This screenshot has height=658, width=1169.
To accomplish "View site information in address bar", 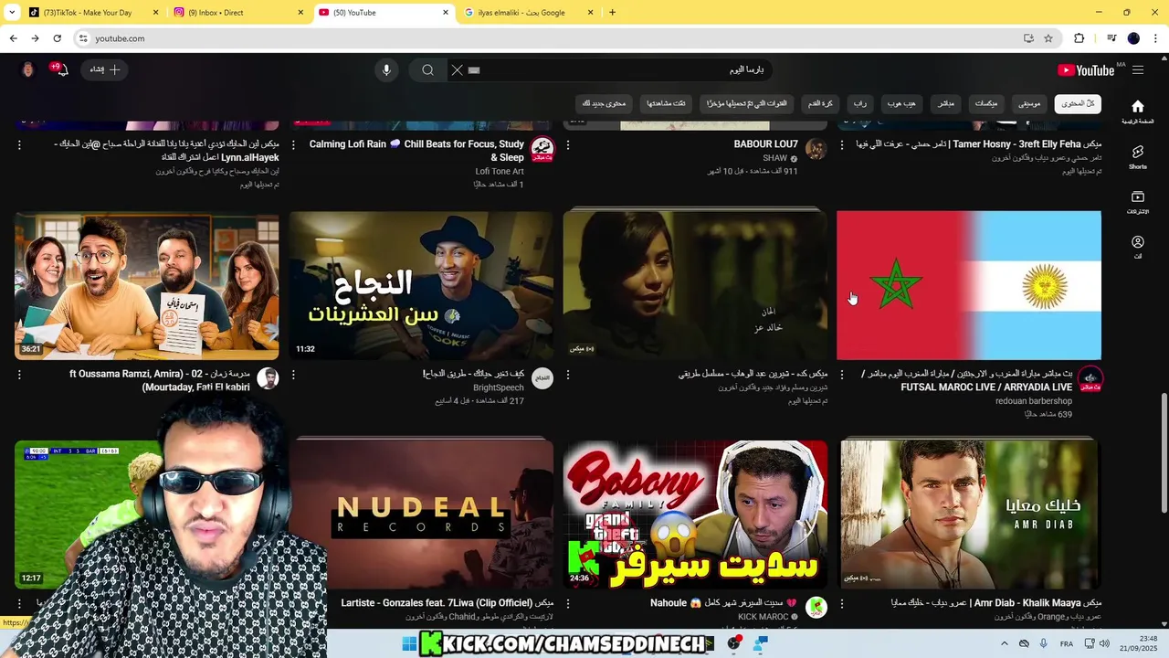I will 83,38.
